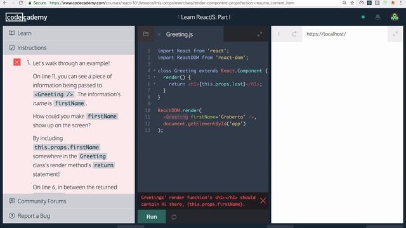Open Learn ReactJS: Part I course title
This screenshot has width=406, height=228.
206,17
